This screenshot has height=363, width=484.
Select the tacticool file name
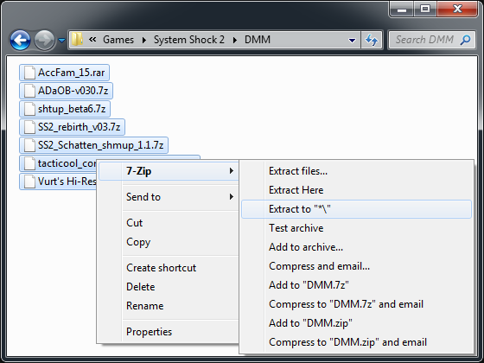pos(67,163)
